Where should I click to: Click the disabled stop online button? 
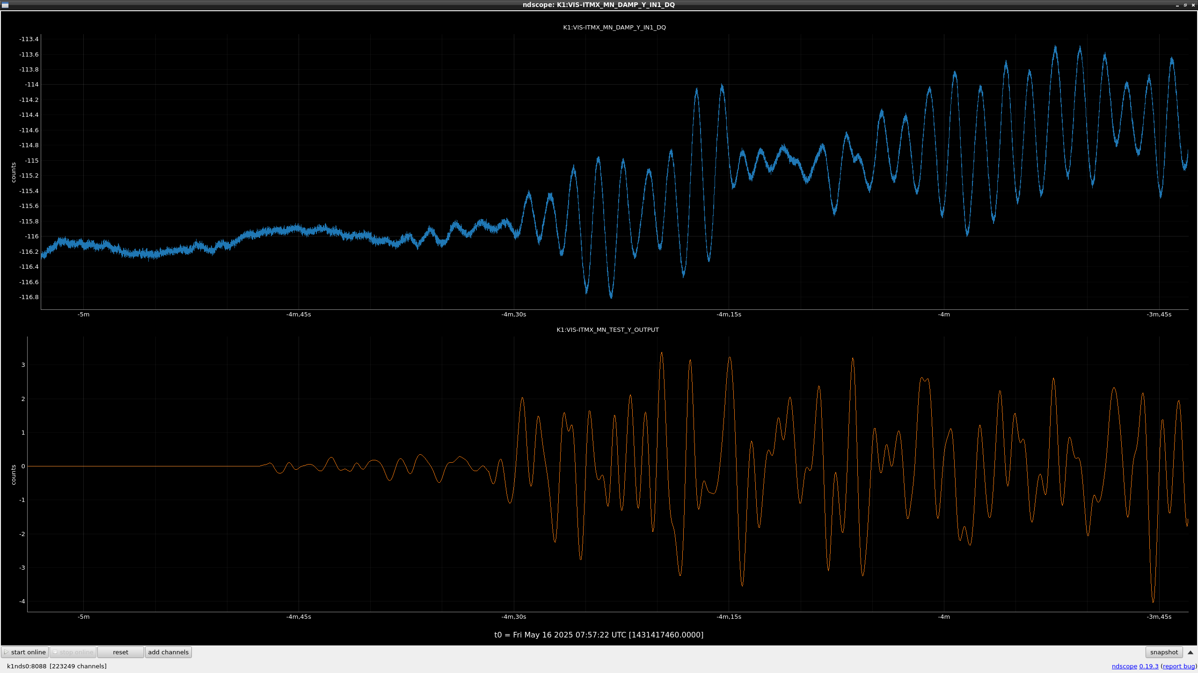point(73,652)
